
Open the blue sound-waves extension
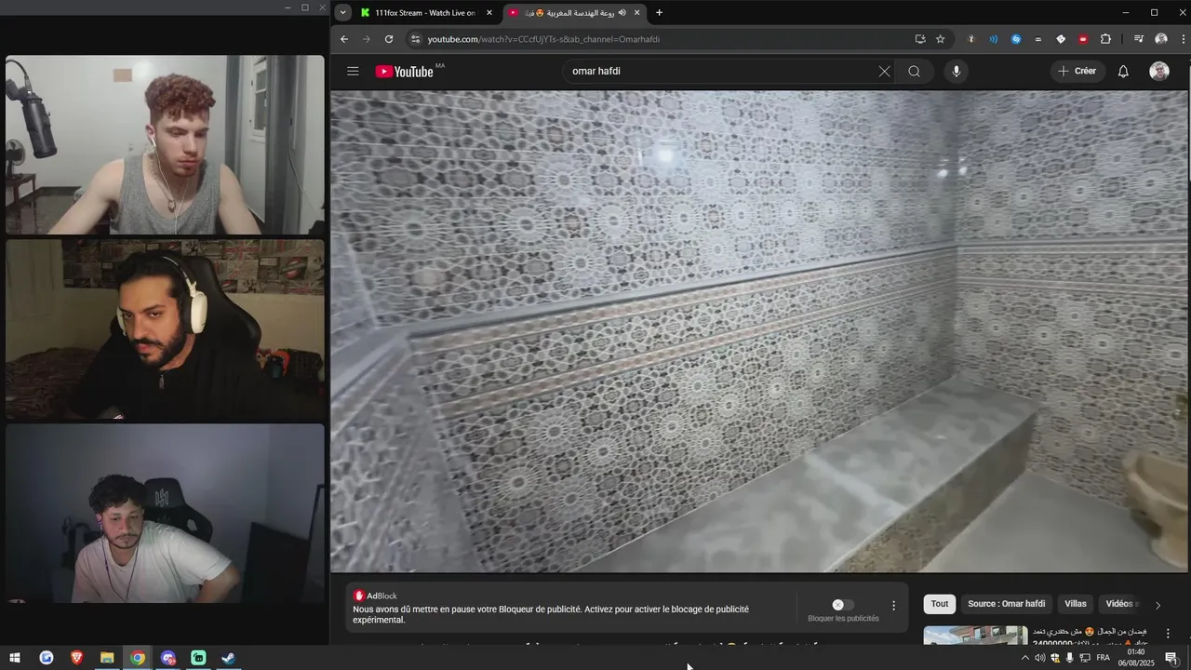994,39
